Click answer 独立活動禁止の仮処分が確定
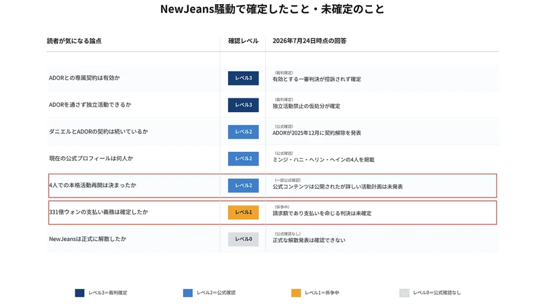541x304 pixels. (x=306, y=106)
